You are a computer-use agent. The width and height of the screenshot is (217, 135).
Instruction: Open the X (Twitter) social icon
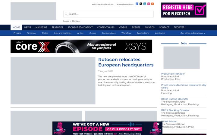pyautogui.click(x=141, y=4)
